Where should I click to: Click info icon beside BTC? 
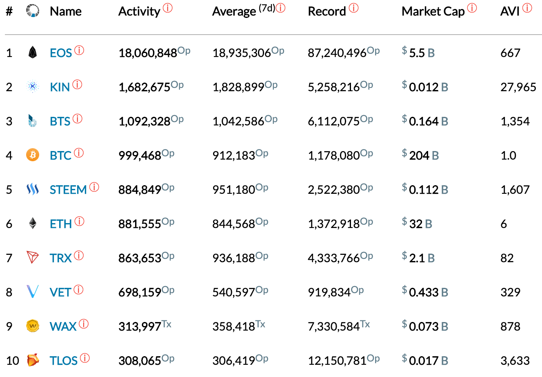79,153
